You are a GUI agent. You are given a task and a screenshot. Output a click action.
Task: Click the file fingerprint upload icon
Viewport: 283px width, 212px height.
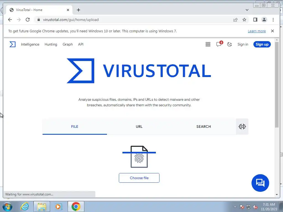tap(139, 157)
